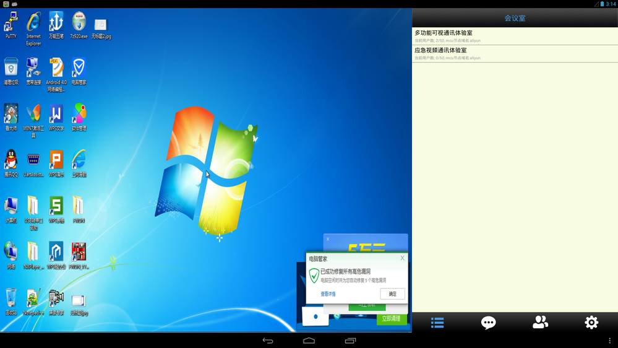Open the PWDN folder
Image resolution: width=618 pixels, height=348 pixels.
coord(79,209)
